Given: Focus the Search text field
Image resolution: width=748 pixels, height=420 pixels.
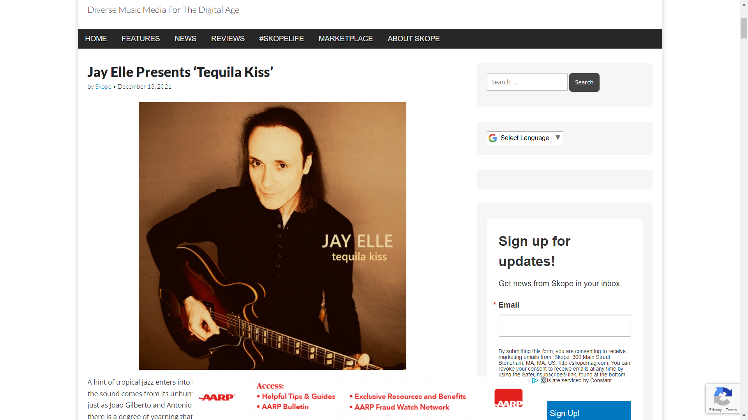Looking at the screenshot, I should click(527, 82).
